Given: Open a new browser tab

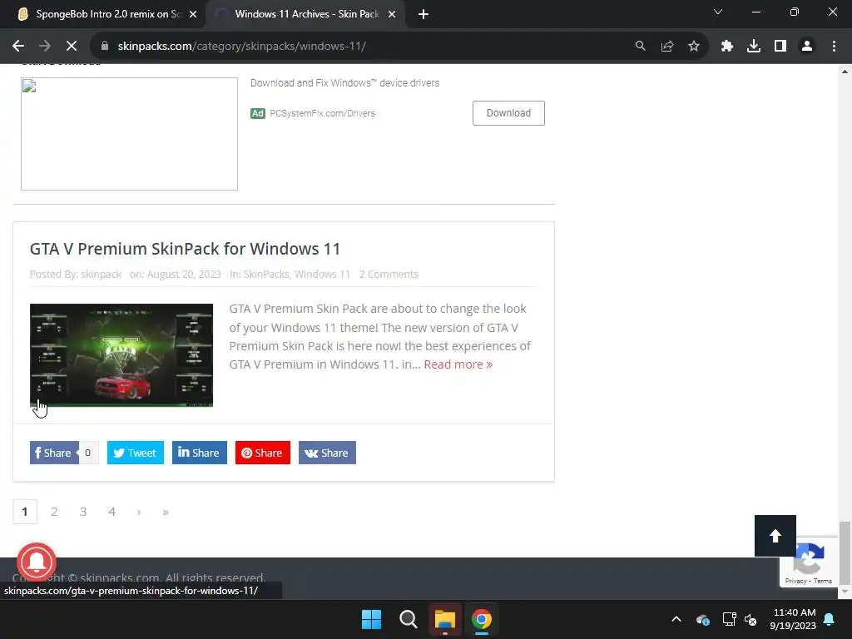Looking at the screenshot, I should (x=424, y=14).
